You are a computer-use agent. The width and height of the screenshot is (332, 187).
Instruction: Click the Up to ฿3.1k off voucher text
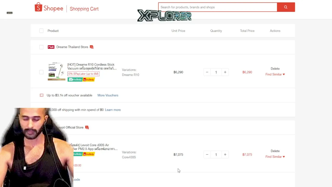point(70,95)
